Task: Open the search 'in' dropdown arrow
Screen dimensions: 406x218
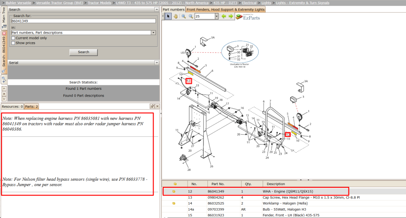Action: tap(153, 32)
